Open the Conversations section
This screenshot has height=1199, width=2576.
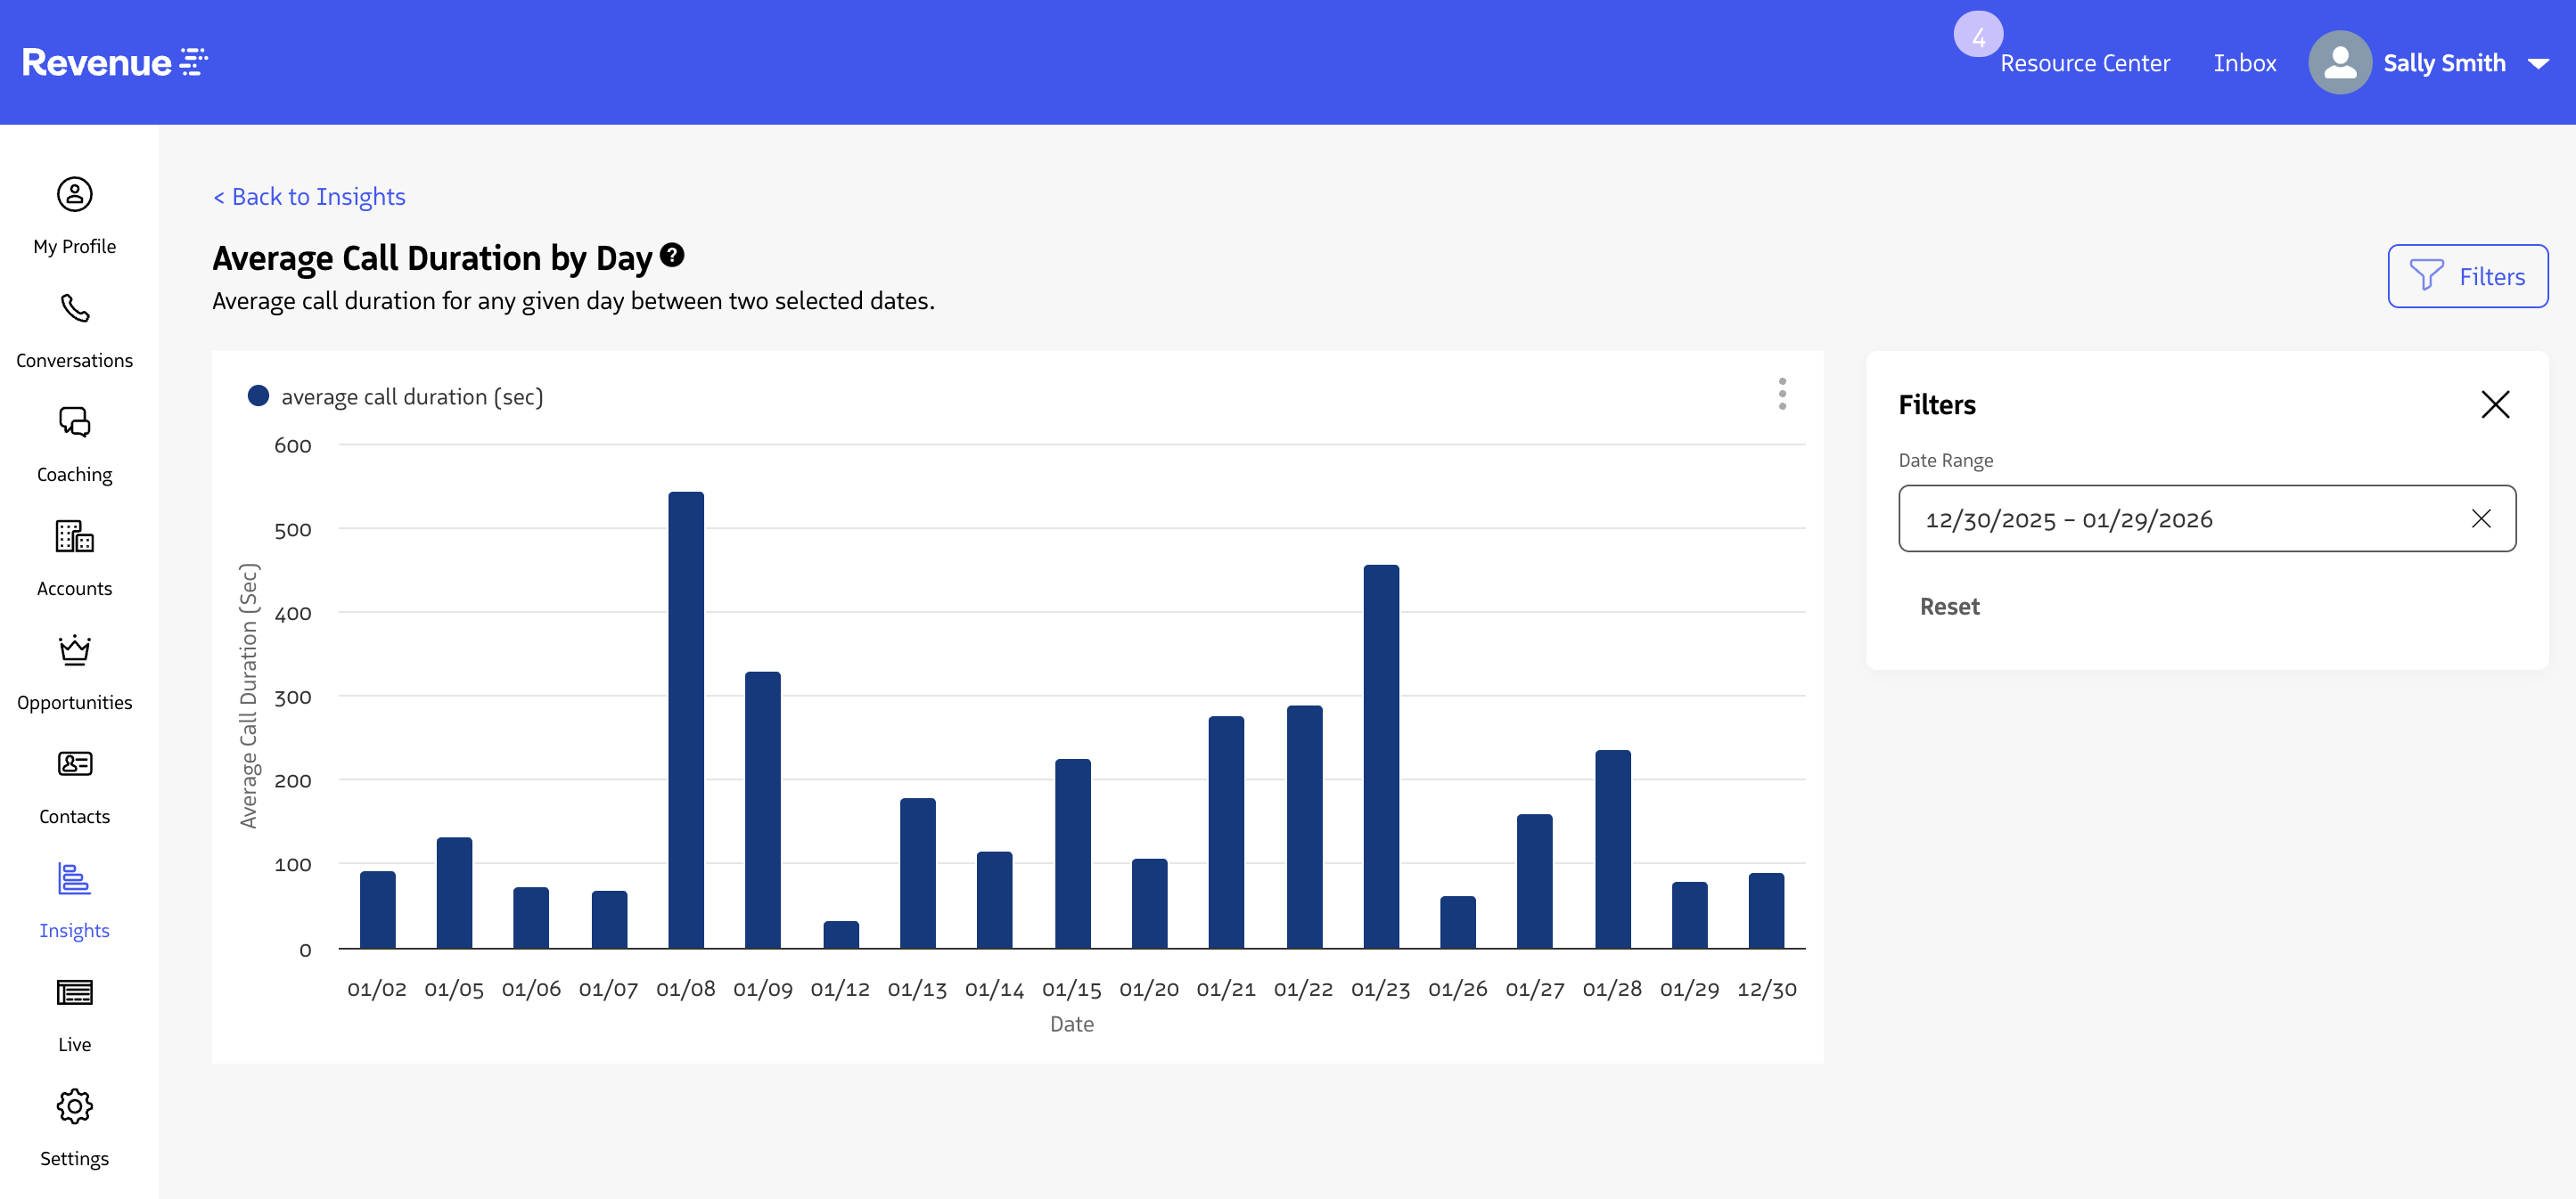click(74, 328)
